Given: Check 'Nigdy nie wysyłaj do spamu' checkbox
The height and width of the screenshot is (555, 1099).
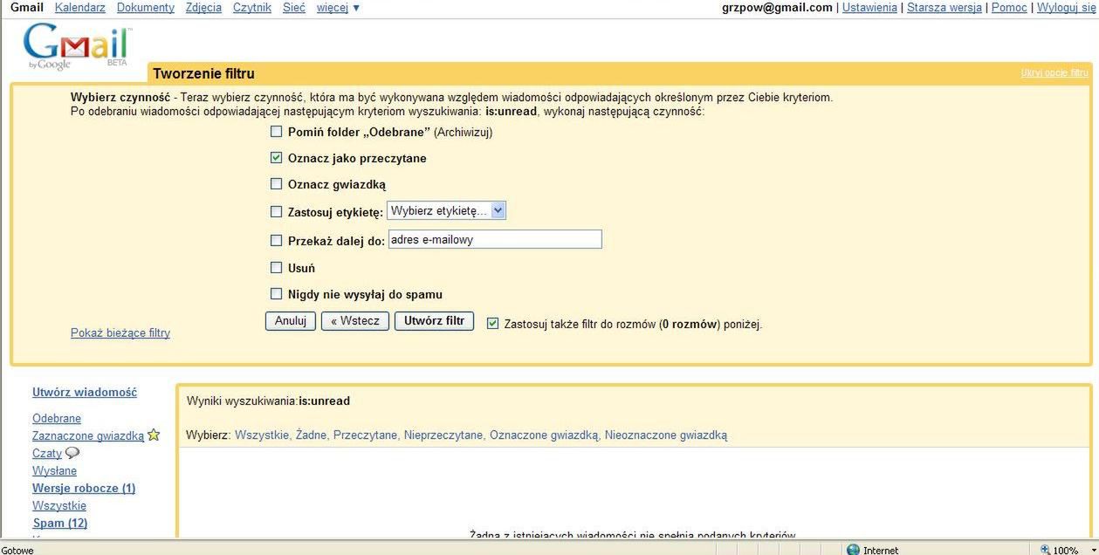Looking at the screenshot, I should tap(276, 294).
